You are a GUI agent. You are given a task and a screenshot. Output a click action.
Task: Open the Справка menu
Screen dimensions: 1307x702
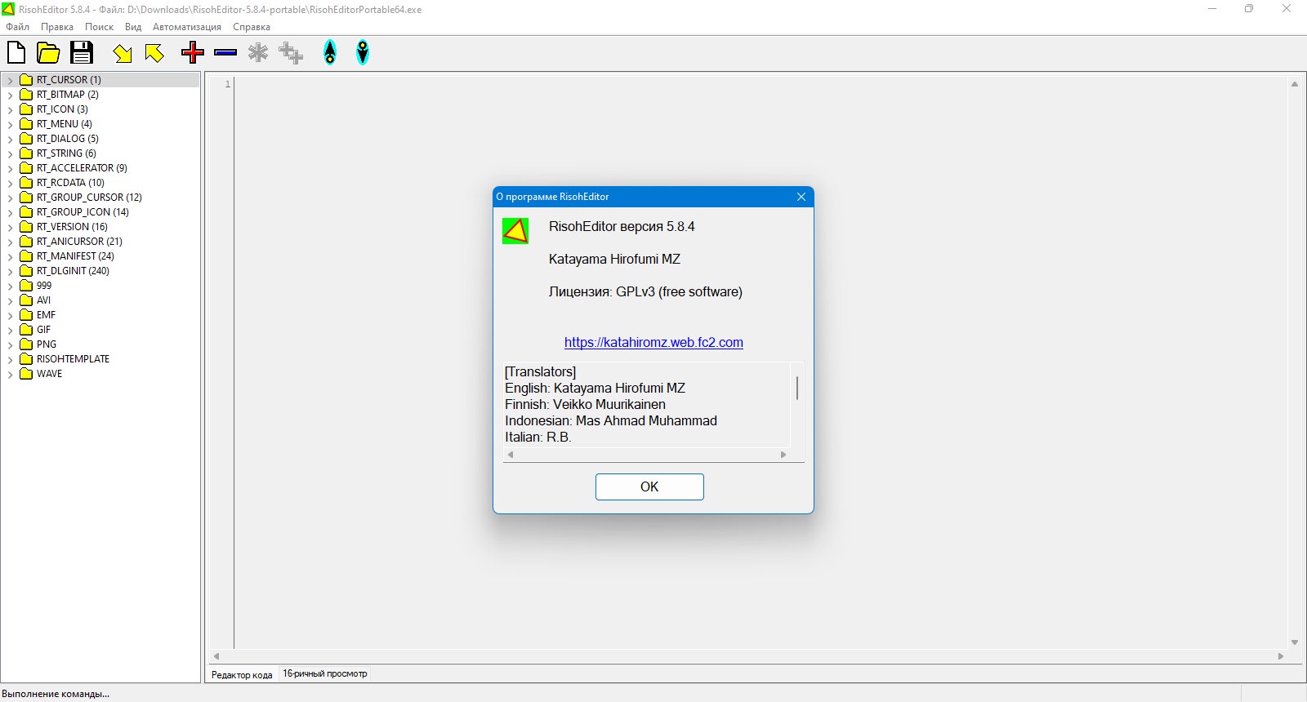252,27
